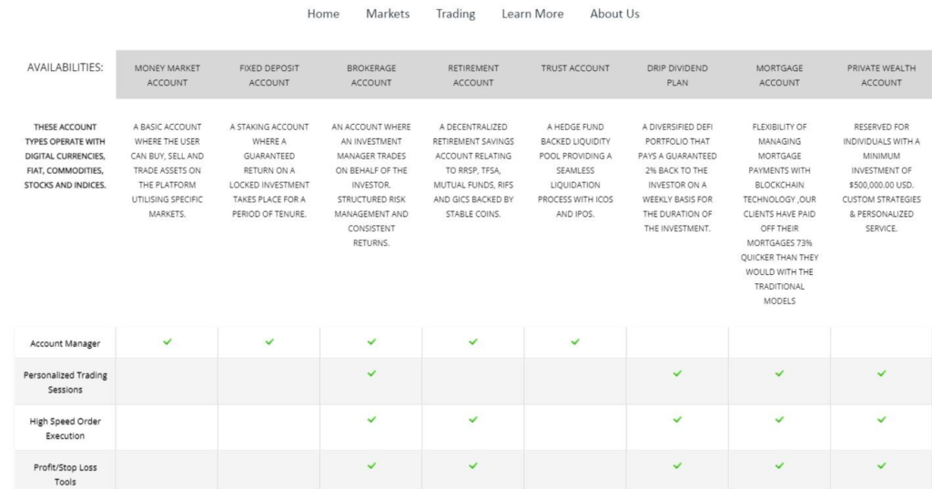
Task: Open the Trading navigation link
Action: [455, 14]
